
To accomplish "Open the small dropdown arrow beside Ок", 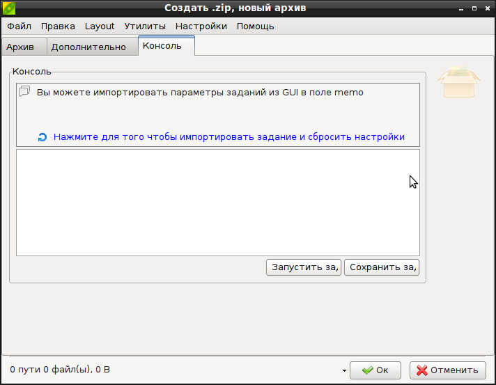I will pos(344,370).
